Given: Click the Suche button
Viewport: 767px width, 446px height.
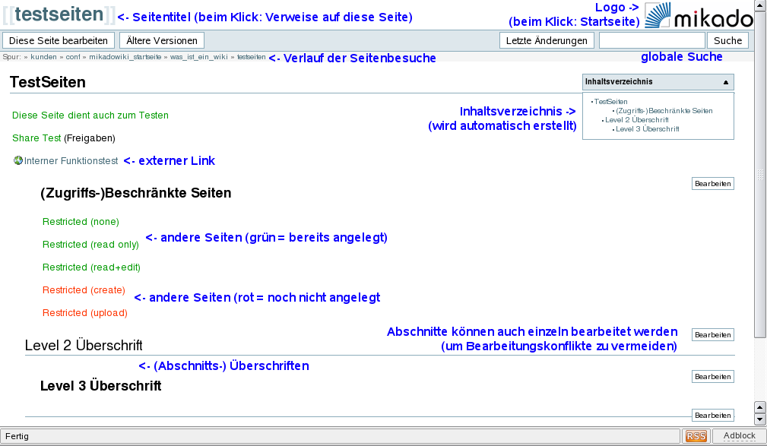Looking at the screenshot, I should click(728, 40).
